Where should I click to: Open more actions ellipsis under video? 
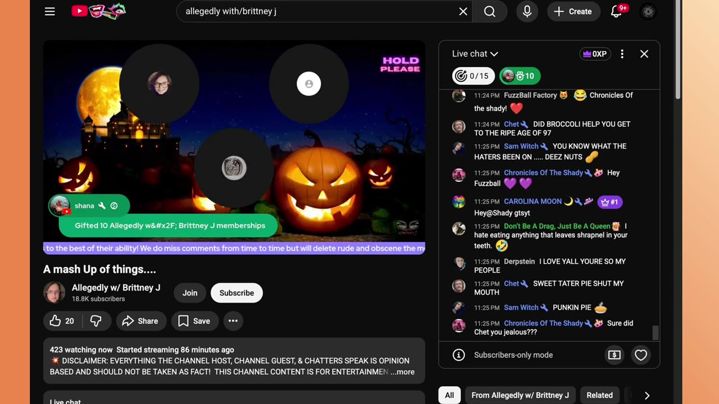[x=233, y=321]
